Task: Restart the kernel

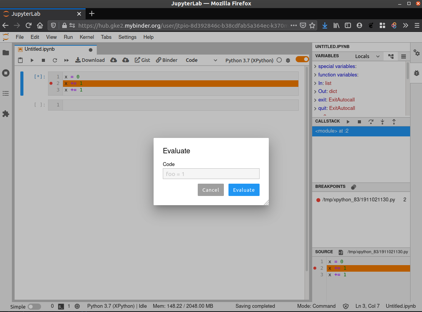Action: point(55,60)
